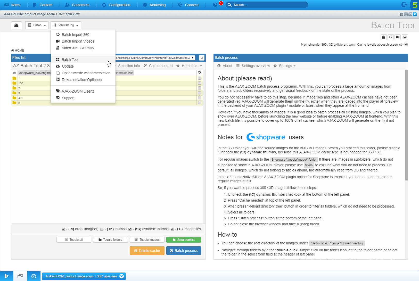419x281 pixels.
Task: Click the folder icon of folder 43
Action: pyautogui.click(x=14, y=98)
